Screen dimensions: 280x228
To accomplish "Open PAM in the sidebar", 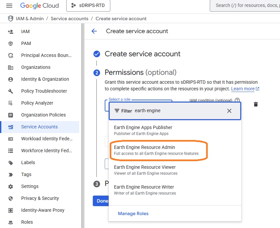I will tap(26, 43).
